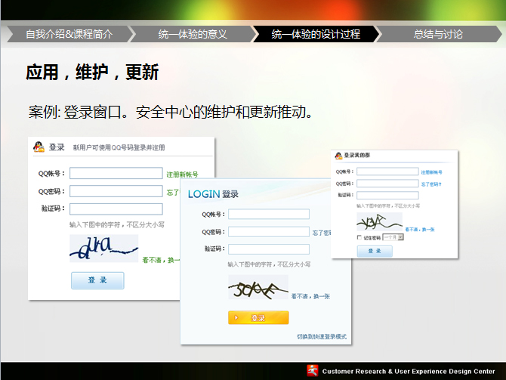Click the captcha image in LOGIN 登录 window
The width and height of the screenshot is (506, 380).
pyautogui.click(x=258, y=287)
